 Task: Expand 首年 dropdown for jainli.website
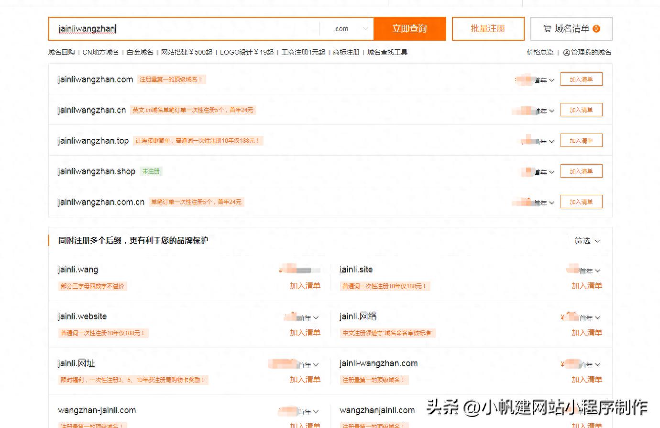308,318
